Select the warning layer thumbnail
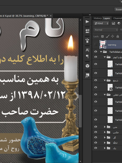 pyautogui.click(x=103, y=45)
